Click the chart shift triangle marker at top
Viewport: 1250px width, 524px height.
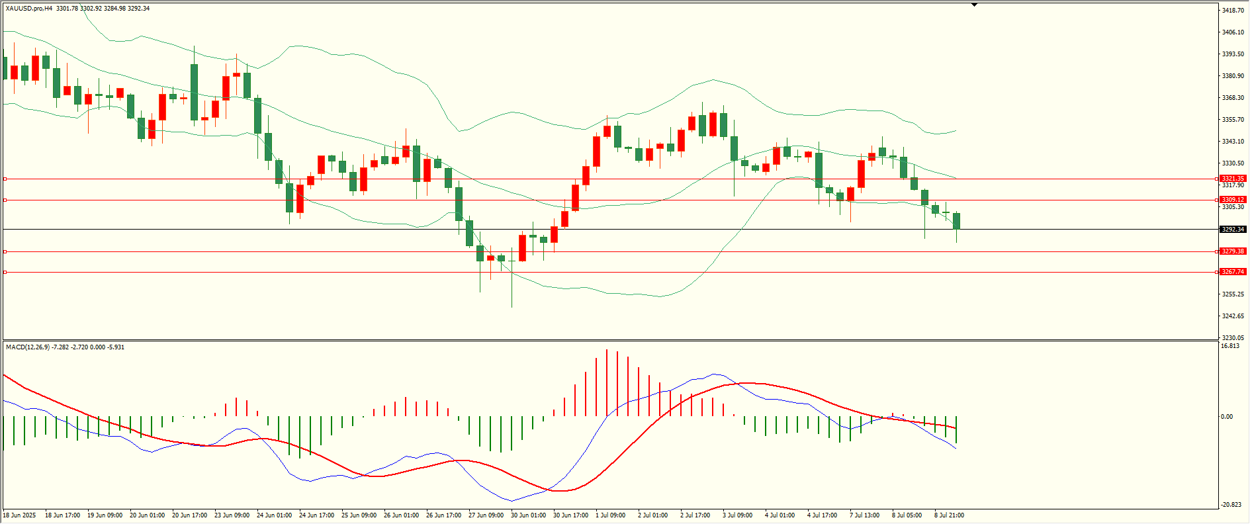[x=974, y=5]
